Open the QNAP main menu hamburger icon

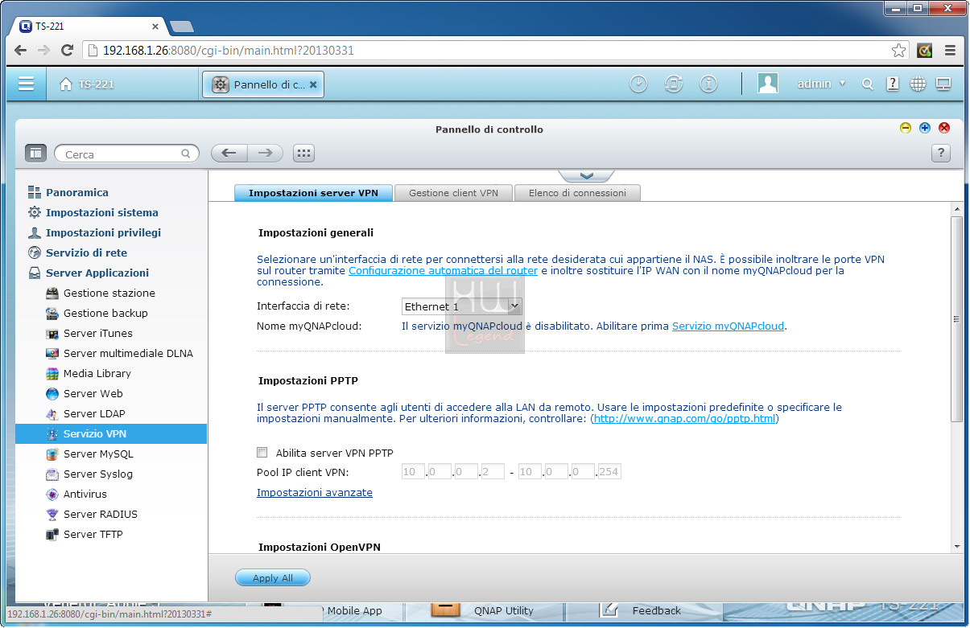coord(26,84)
